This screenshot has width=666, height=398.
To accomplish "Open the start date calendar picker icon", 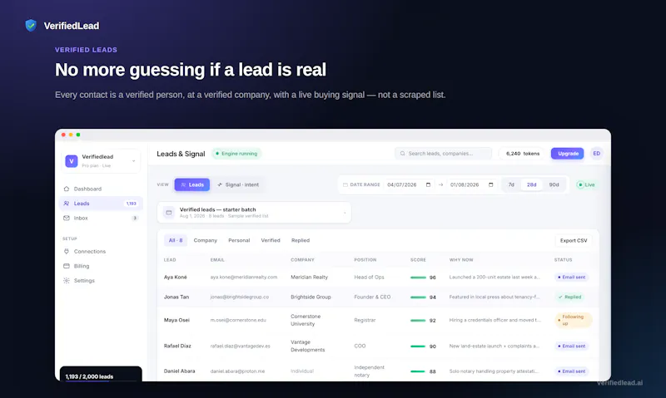I will coord(428,184).
